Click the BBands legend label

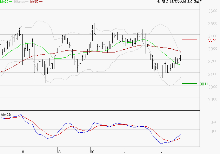pos(20,1)
